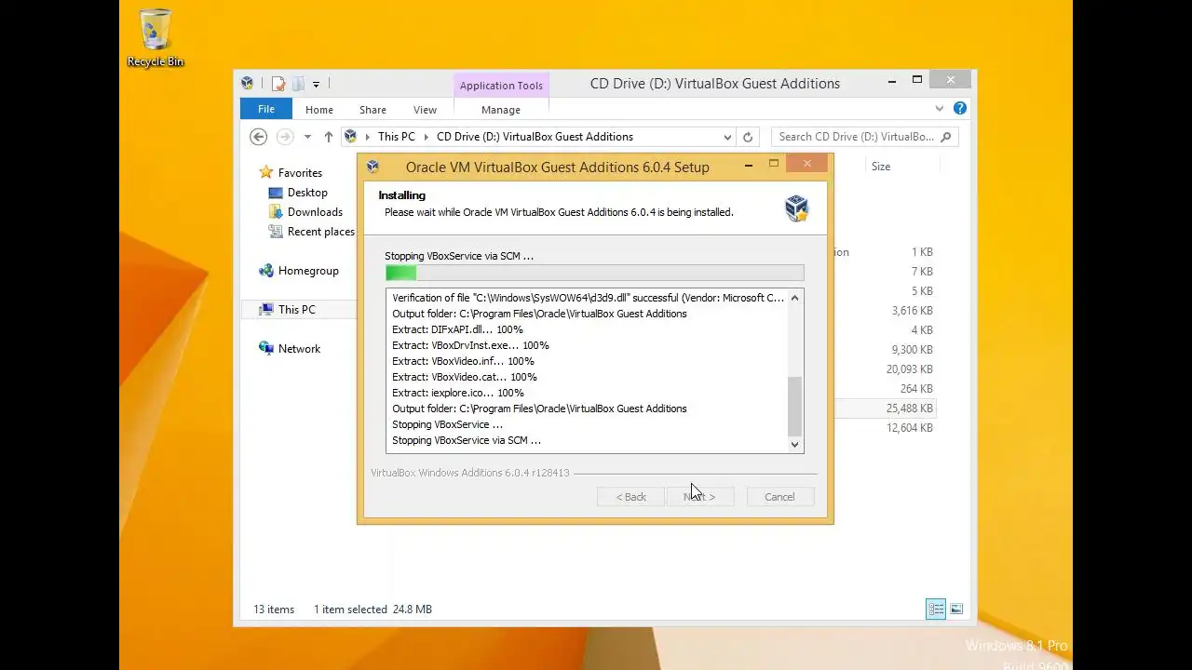The image size is (1192, 670).
Task: Click the green installation progress bar
Action: 594,273
